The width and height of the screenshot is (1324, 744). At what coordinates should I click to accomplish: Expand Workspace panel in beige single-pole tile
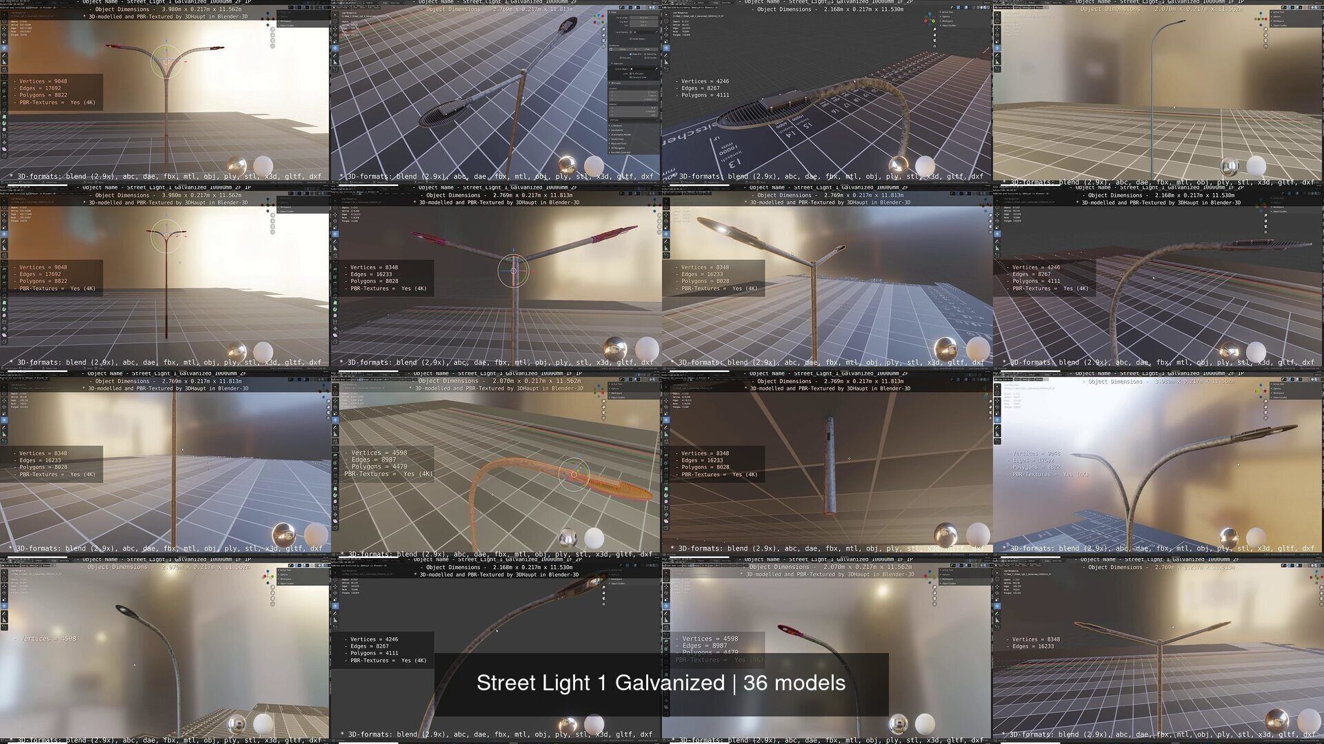(x=1278, y=21)
